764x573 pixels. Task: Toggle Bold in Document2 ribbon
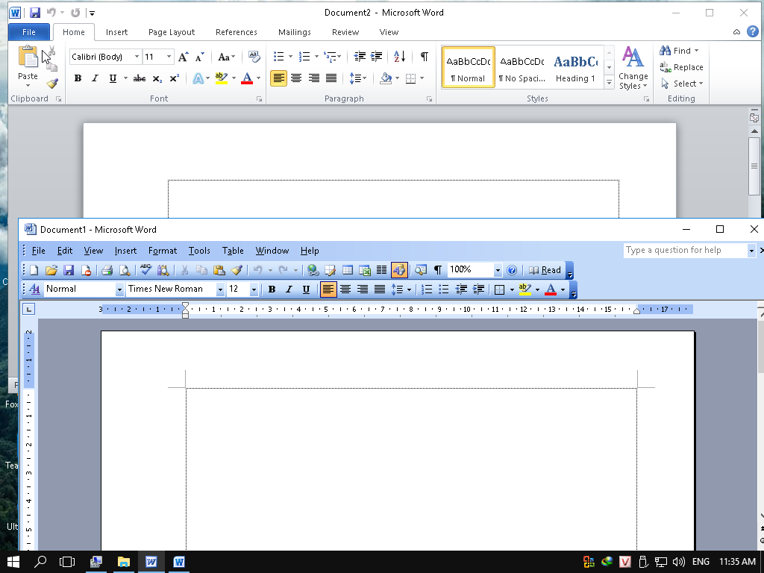[78, 78]
